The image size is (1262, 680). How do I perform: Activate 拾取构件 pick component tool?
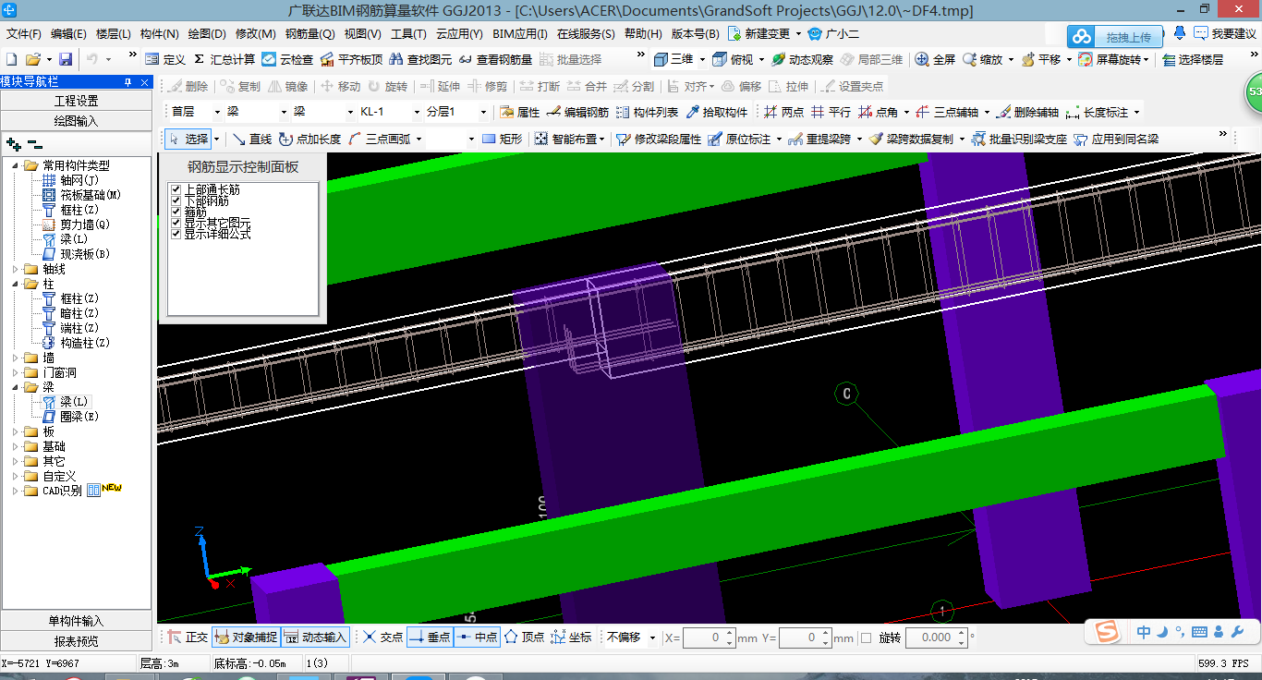[x=716, y=112]
